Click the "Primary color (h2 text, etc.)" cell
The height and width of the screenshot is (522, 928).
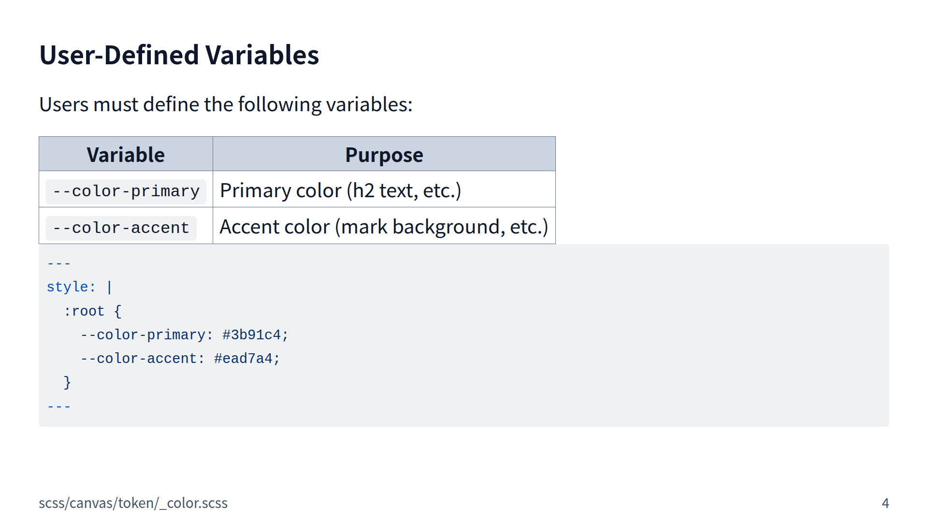340,190
